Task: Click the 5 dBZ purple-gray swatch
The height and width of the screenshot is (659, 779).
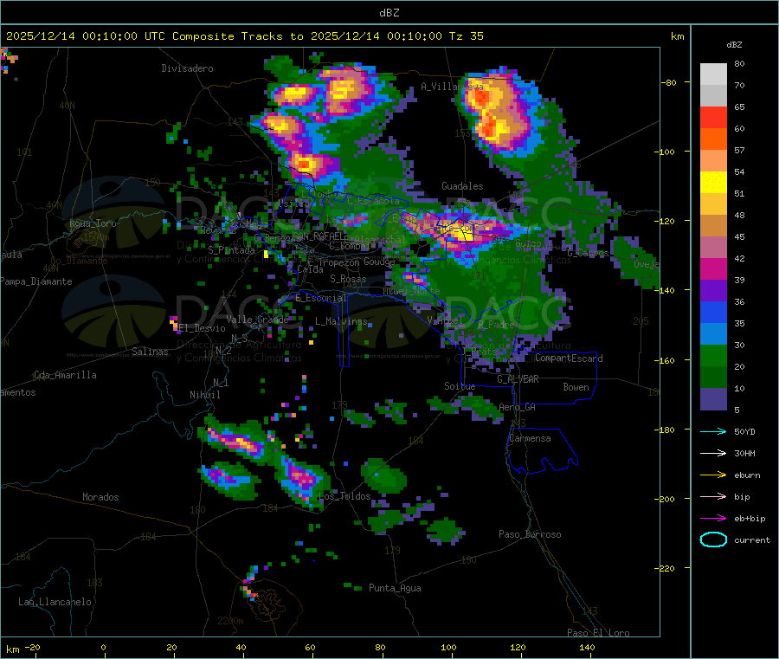Action: pyautogui.click(x=713, y=399)
